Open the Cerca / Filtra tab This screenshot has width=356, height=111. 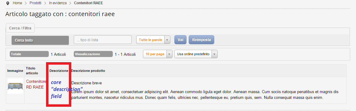pos(20,28)
